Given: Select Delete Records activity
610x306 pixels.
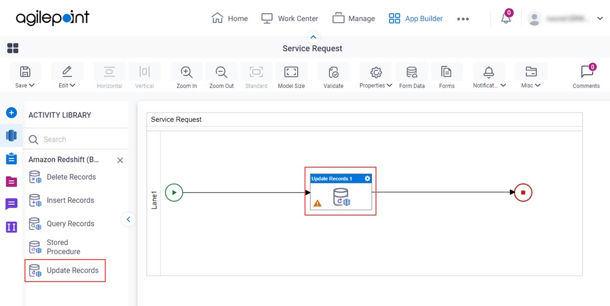Looking at the screenshot, I should pos(62,177).
